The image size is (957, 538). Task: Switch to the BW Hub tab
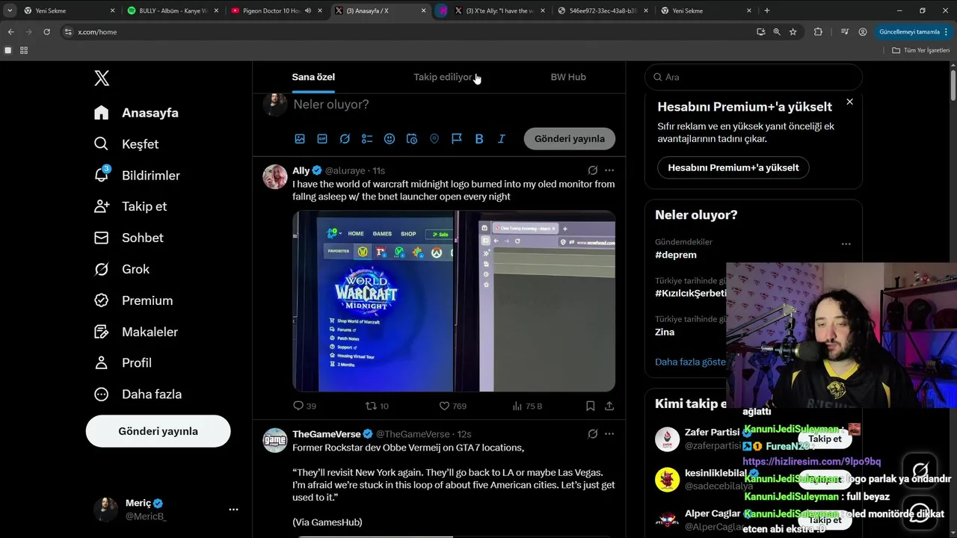[x=568, y=77]
